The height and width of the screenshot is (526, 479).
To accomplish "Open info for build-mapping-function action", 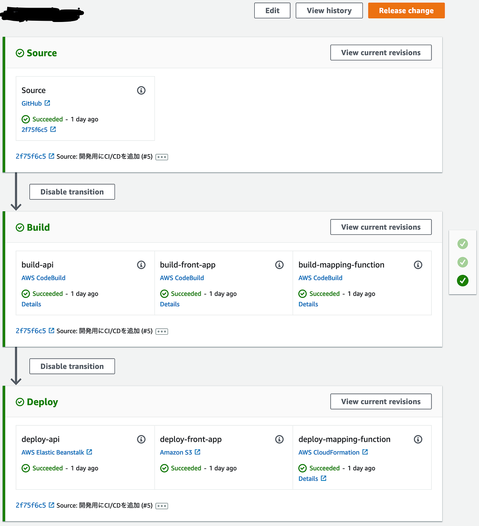I will click(418, 264).
